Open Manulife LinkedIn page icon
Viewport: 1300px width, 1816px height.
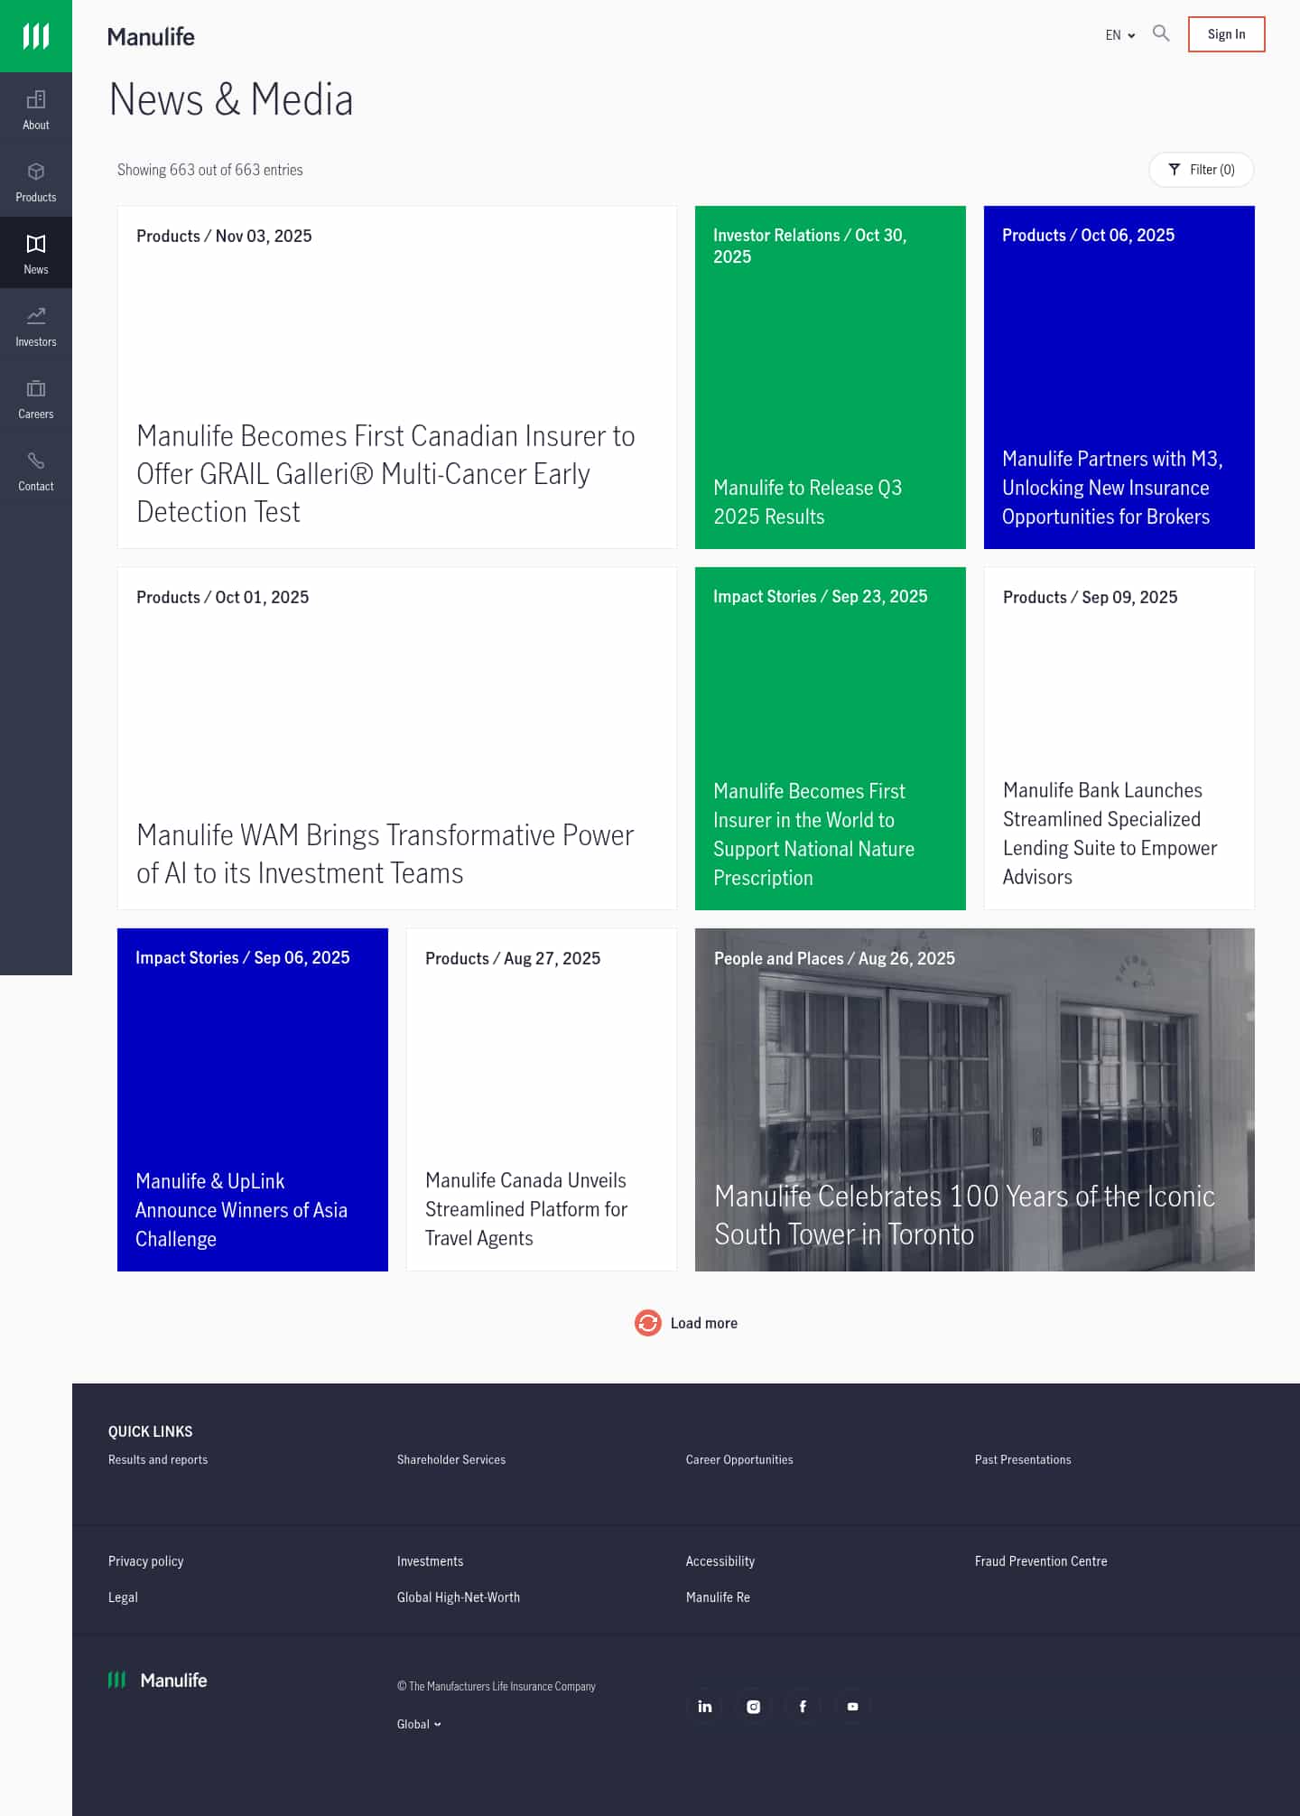(705, 1706)
